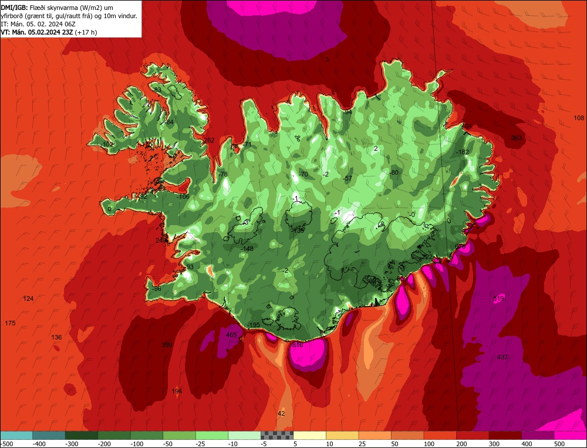
Task: Click the '-78' value in west Iceland
Action: point(222,174)
